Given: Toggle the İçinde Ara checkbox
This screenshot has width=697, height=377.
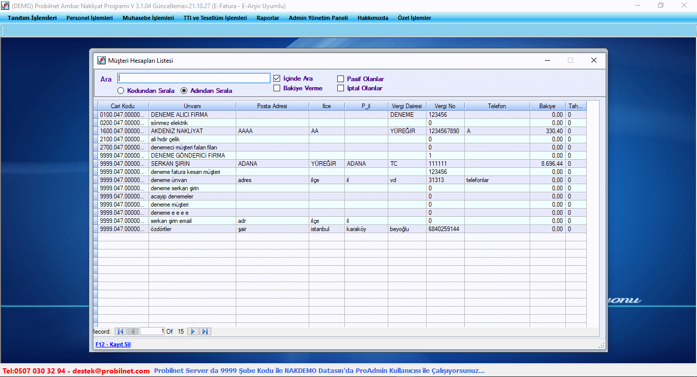Looking at the screenshot, I should [x=277, y=79].
